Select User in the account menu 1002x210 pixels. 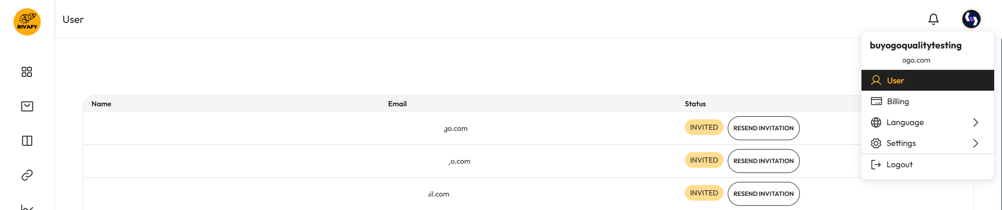(x=927, y=80)
